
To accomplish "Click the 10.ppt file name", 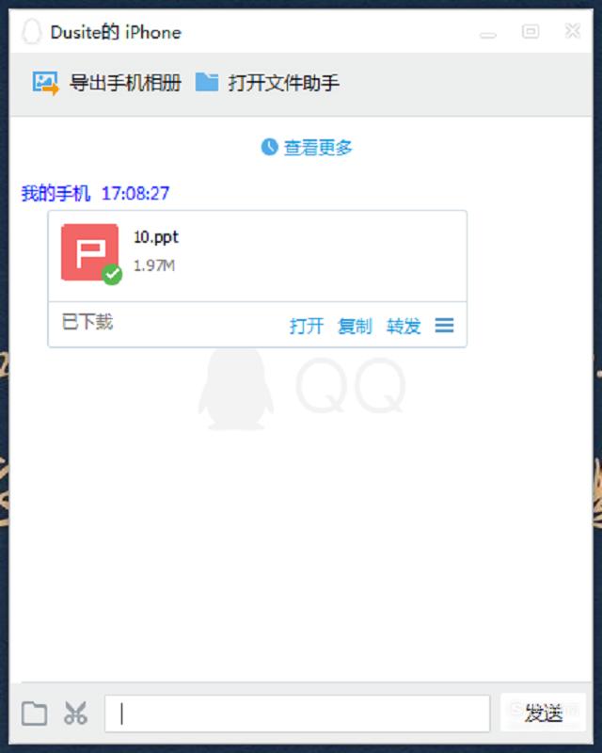I will [x=156, y=237].
